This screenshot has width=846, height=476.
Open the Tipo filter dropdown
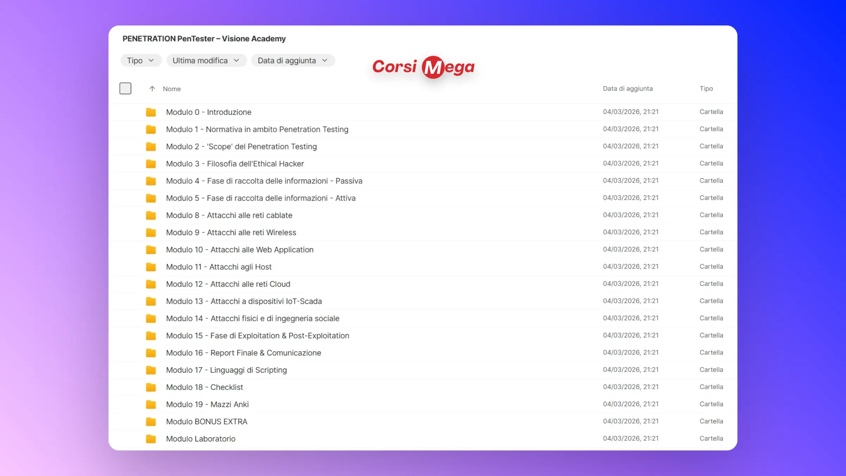click(x=141, y=61)
